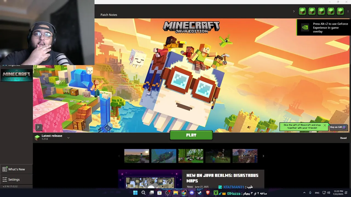The width and height of the screenshot is (351, 197).
Task: Open Brave browser from taskbar
Action: click(x=208, y=193)
